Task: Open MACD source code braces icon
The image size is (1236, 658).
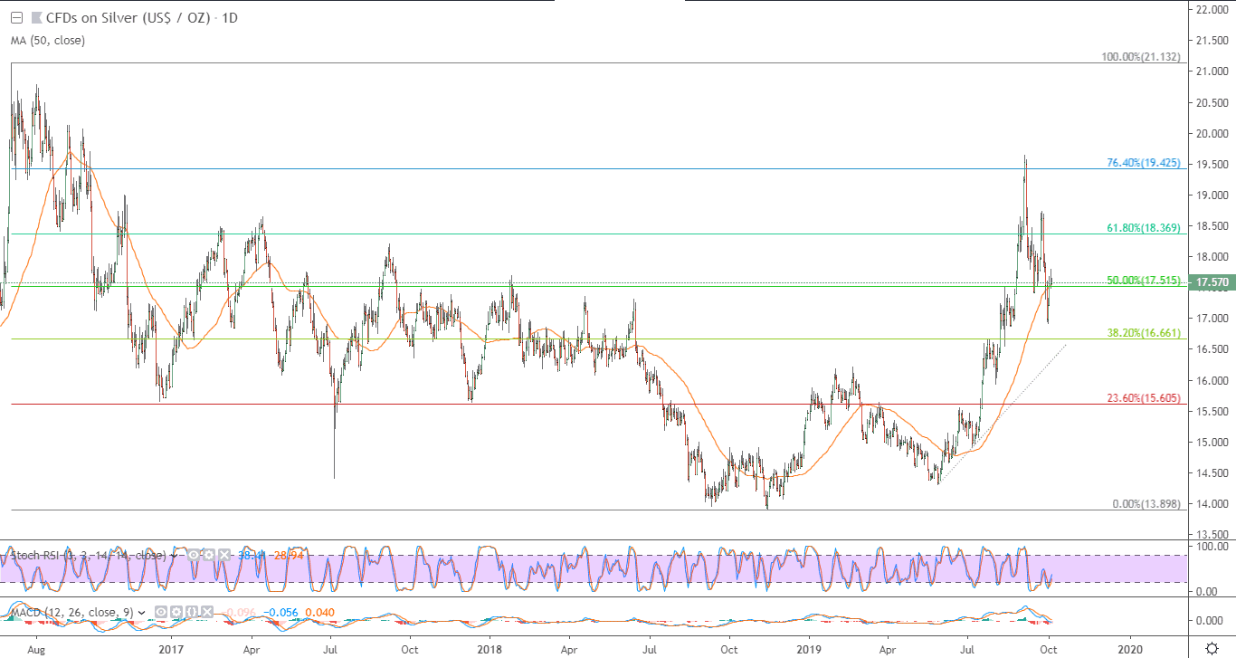Action: click(192, 612)
